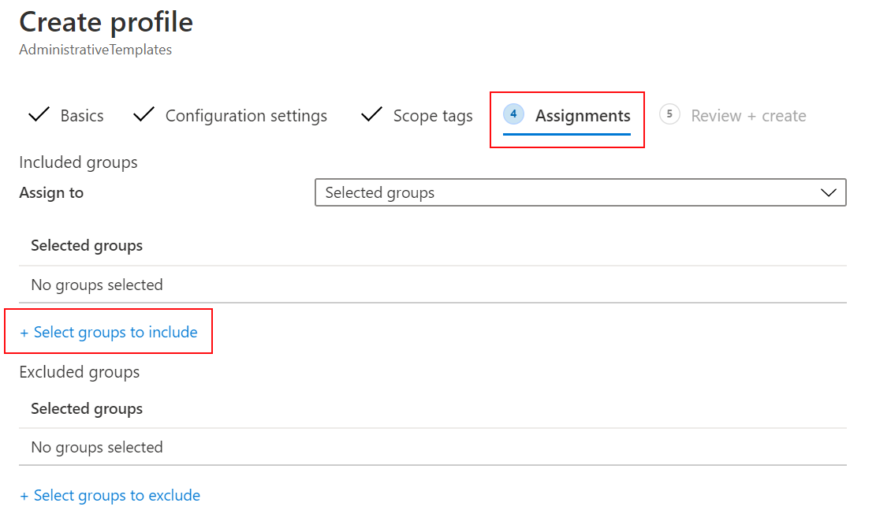Select the Assignments tab

tap(583, 116)
